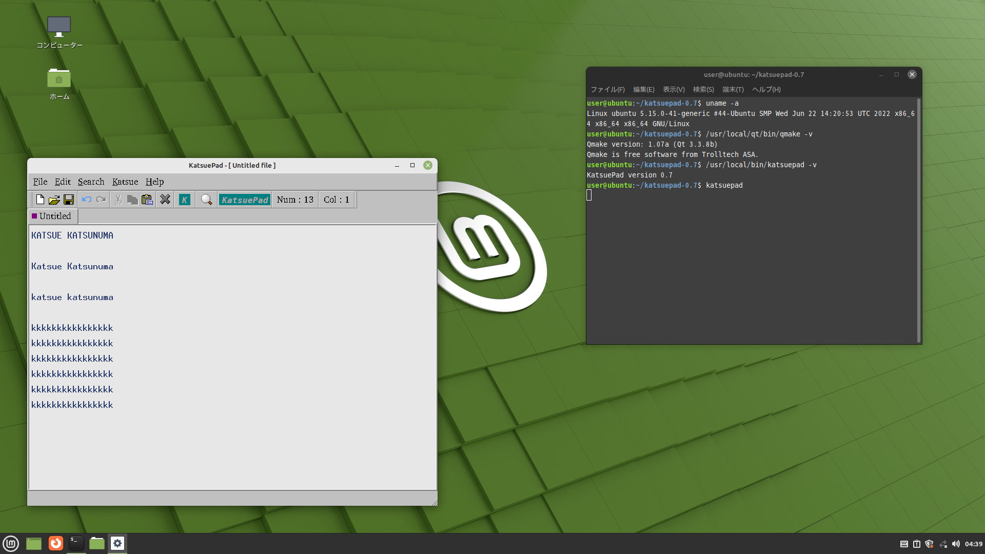Click the Paste clipboard icon
Image resolution: width=985 pixels, height=554 pixels.
pos(147,200)
